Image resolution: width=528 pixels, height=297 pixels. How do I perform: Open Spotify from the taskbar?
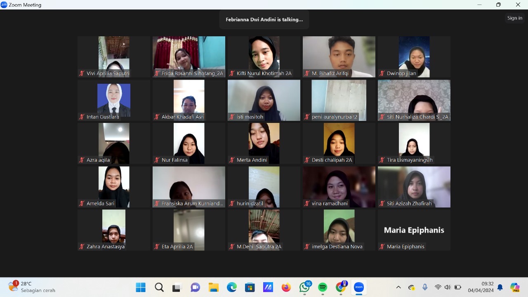coord(323,287)
